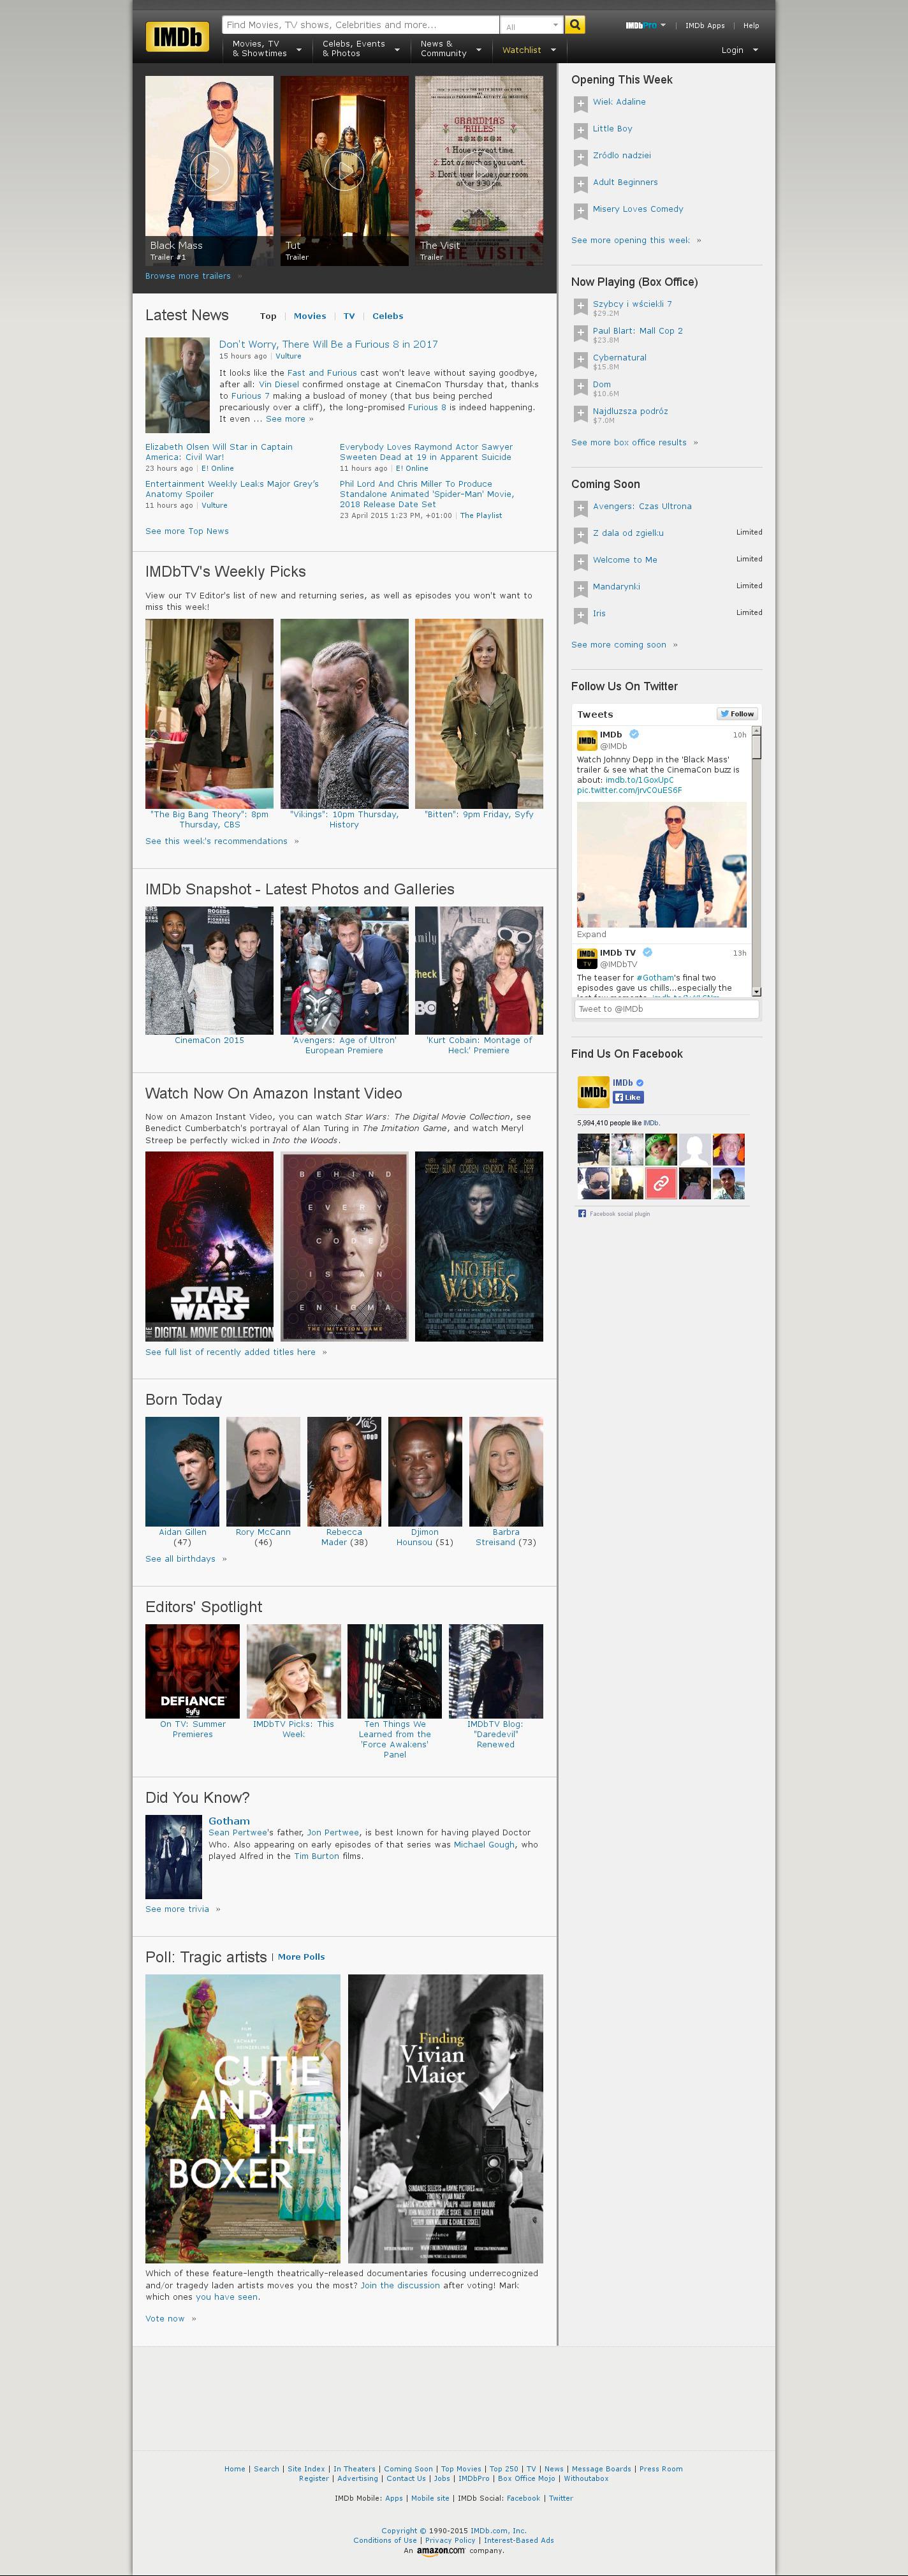Expand the first tweet
This screenshot has width=908, height=2576.
(x=591, y=934)
